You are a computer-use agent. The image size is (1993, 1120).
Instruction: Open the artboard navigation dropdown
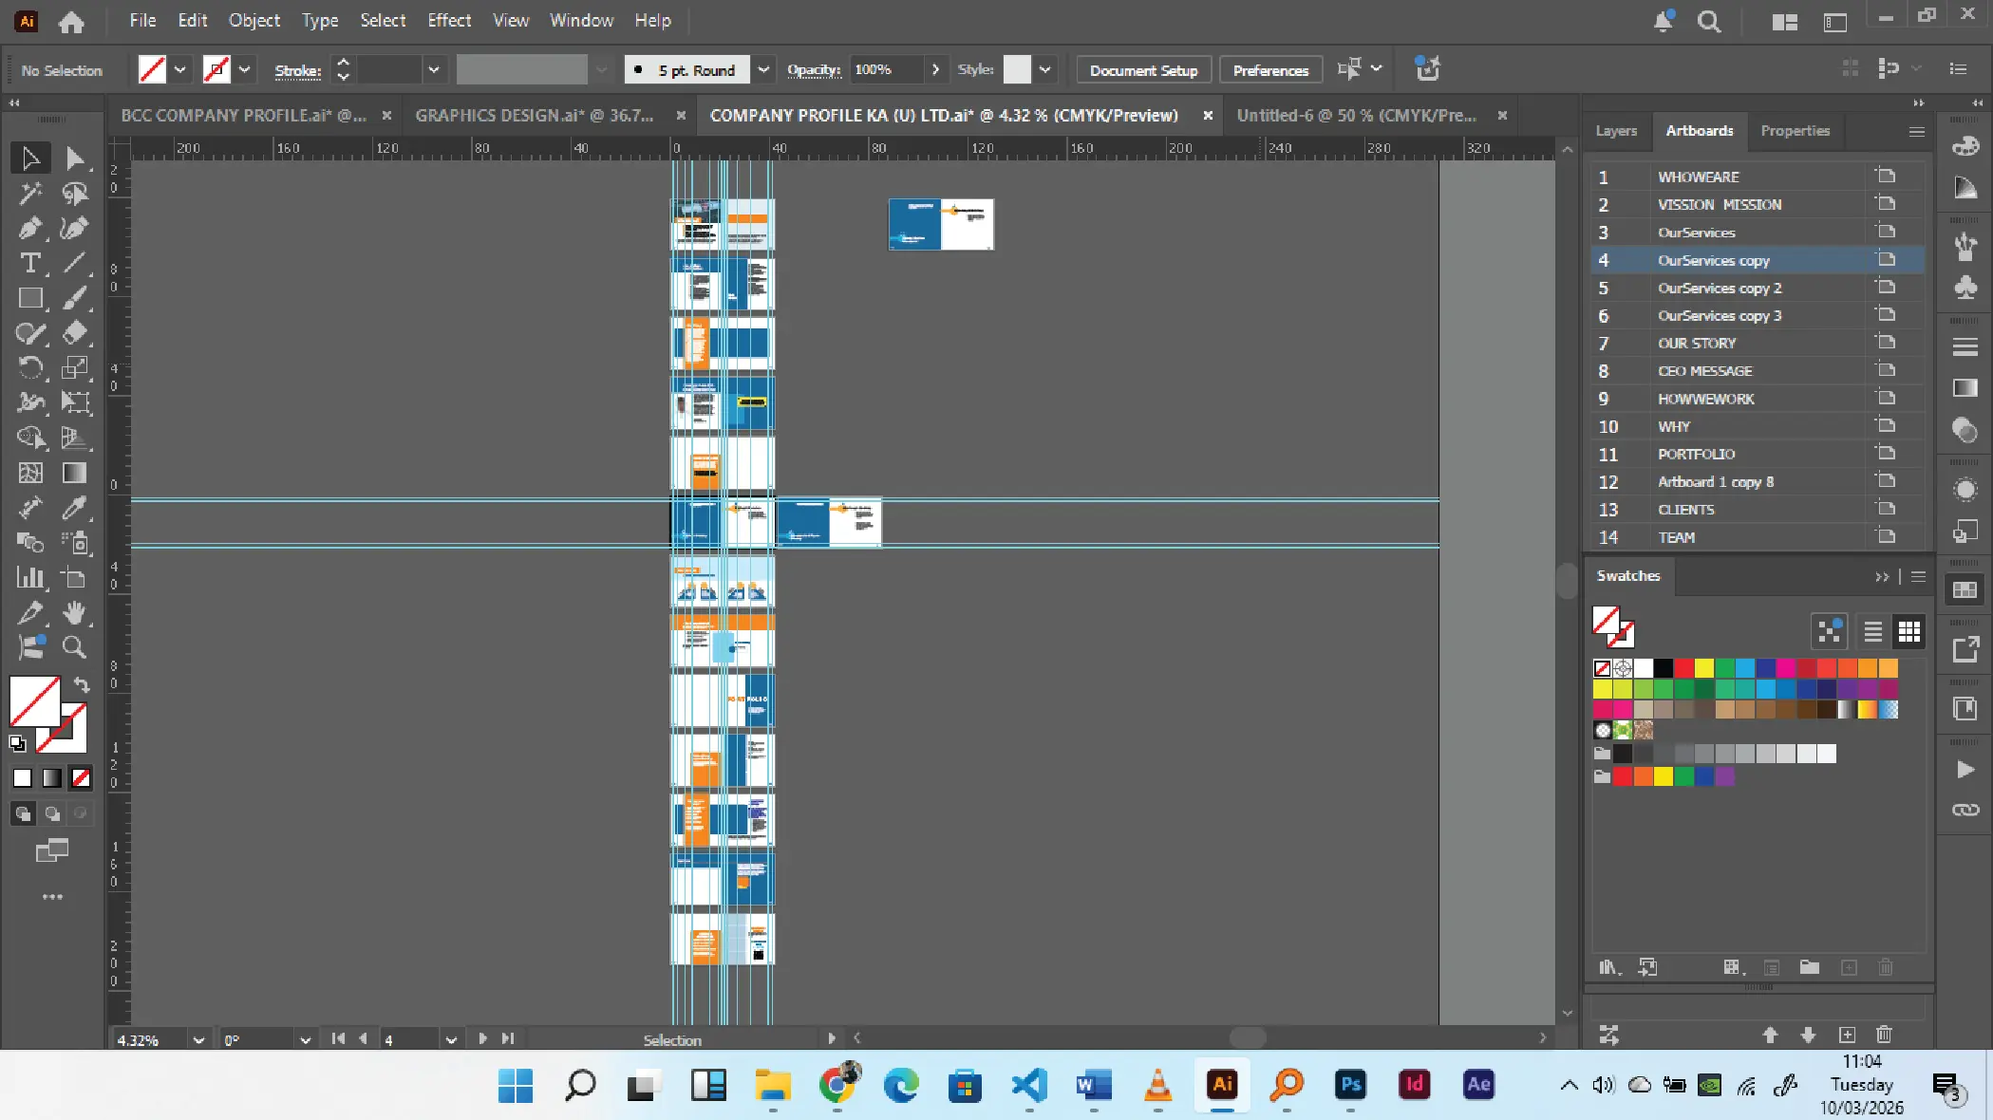coord(451,1040)
